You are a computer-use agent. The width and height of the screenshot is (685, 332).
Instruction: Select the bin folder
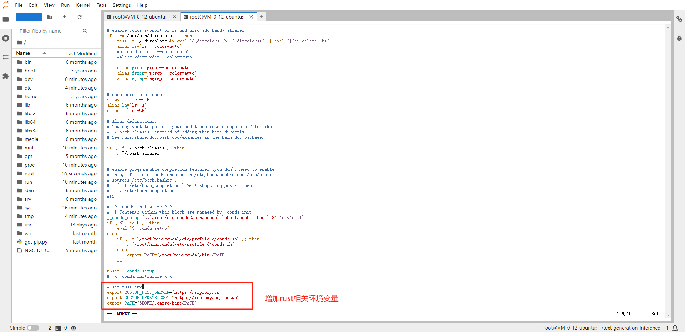[57, 62]
